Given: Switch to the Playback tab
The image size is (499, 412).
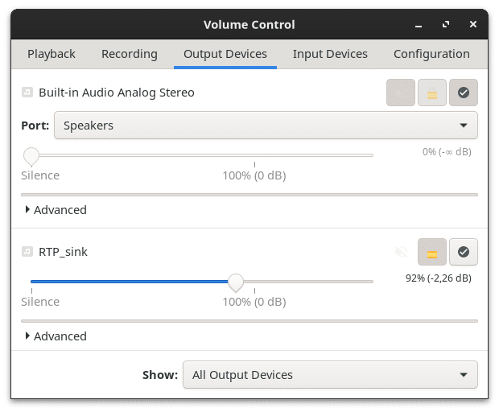Looking at the screenshot, I should pos(52,54).
